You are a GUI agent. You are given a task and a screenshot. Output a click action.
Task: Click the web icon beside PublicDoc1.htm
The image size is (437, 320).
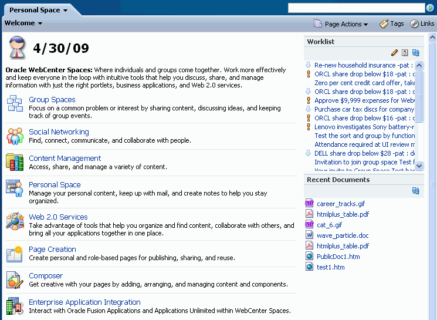[309, 256]
